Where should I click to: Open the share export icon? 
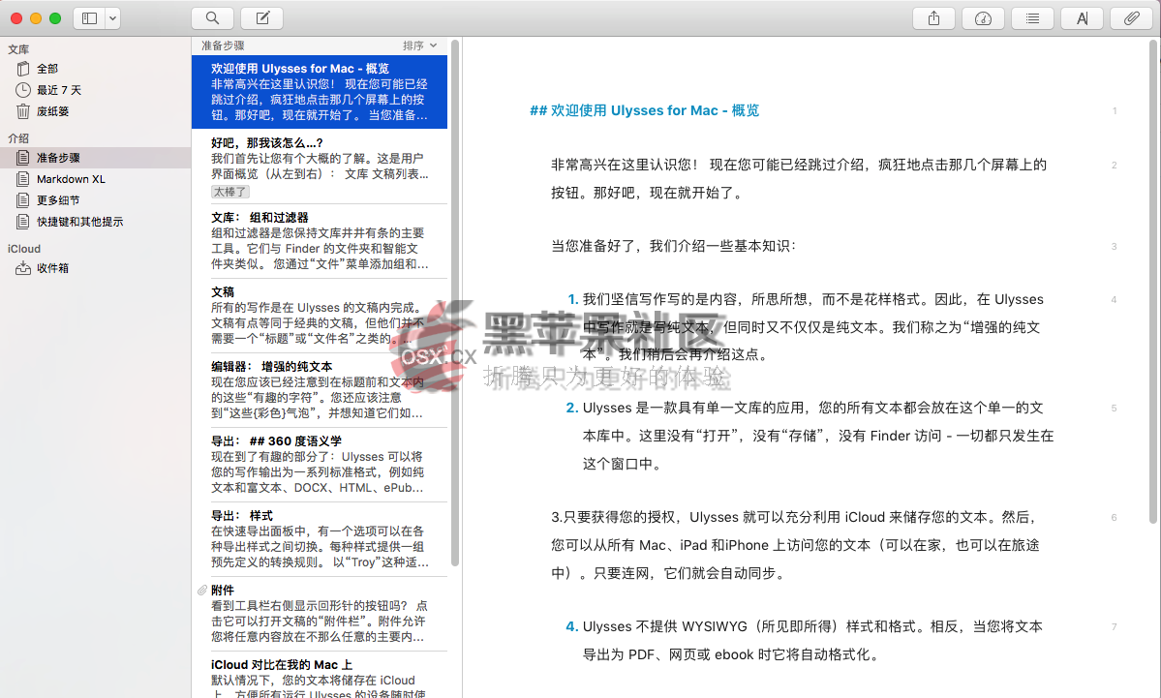click(x=933, y=18)
